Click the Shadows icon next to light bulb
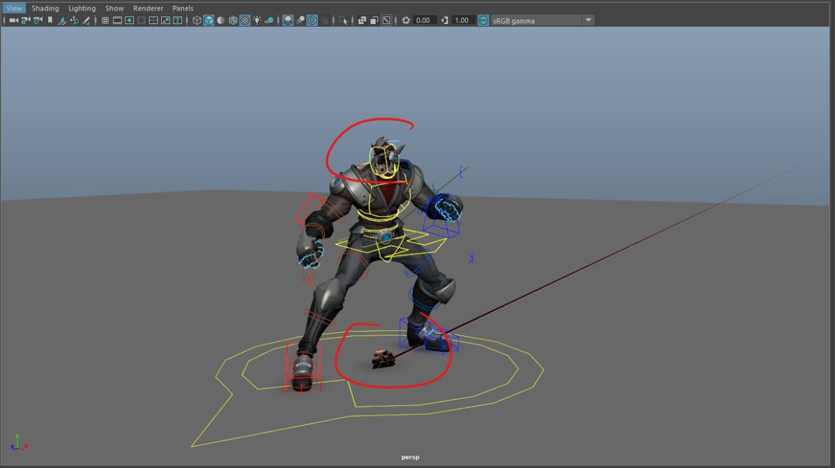Screen dimensions: 835x468 click(x=269, y=20)
